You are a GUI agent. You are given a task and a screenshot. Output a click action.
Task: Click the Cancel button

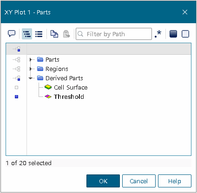tap(139, 181)
